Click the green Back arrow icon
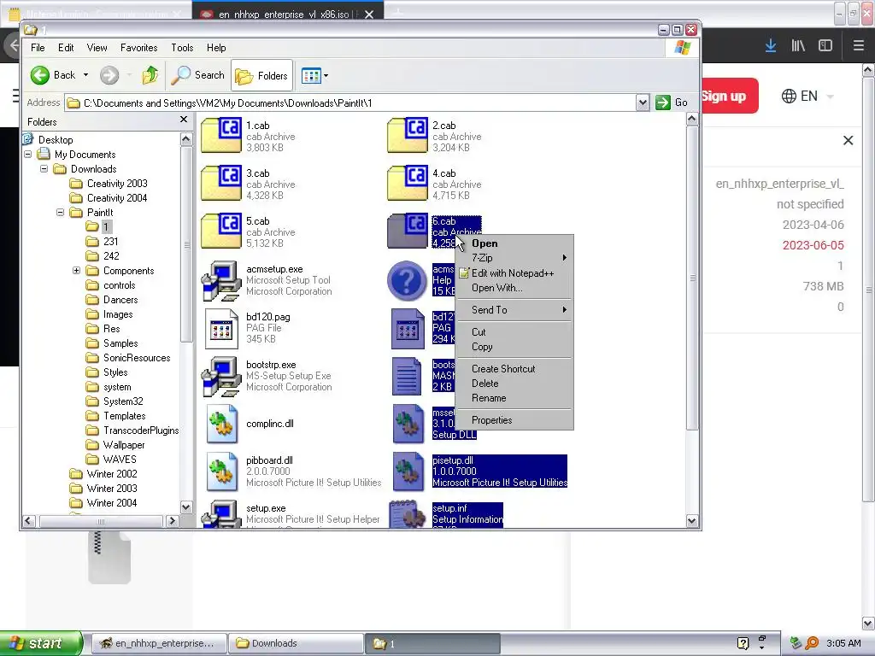The height and width of the screenshot is (656, 875). point(39,75)
